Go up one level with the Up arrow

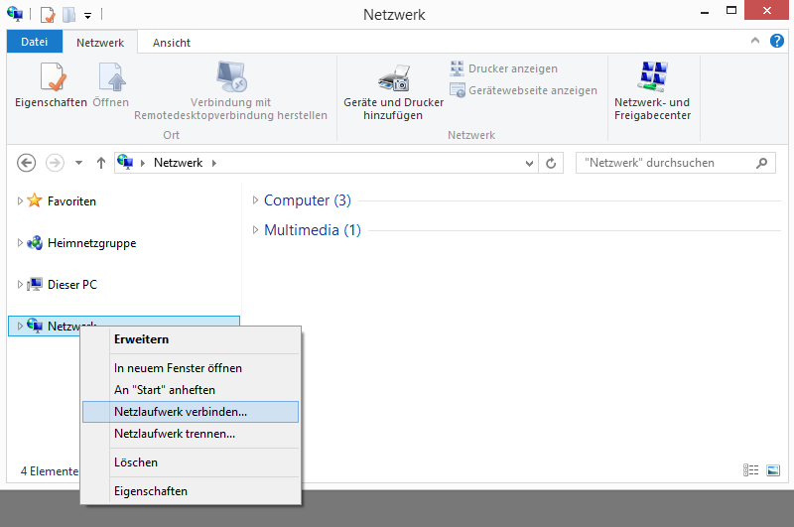click(101, 163)
